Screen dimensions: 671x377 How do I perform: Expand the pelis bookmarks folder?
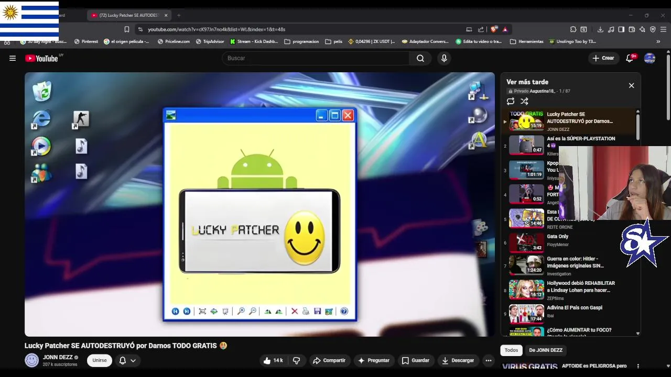[334, 41]
